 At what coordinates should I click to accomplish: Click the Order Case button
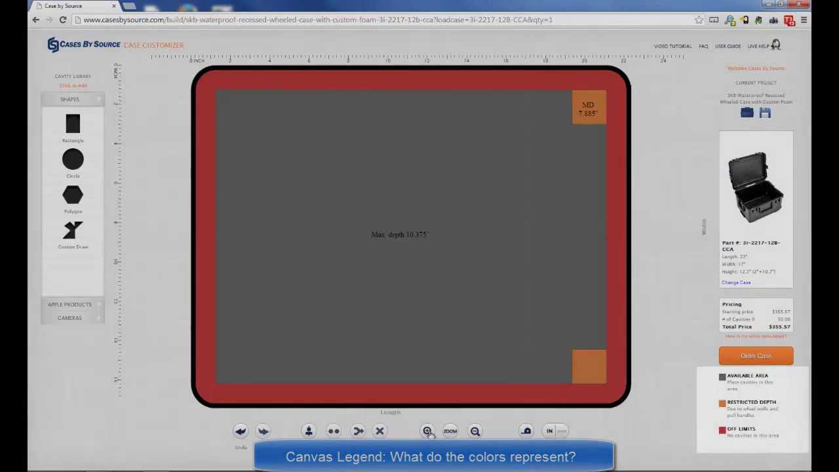point(756,356)
